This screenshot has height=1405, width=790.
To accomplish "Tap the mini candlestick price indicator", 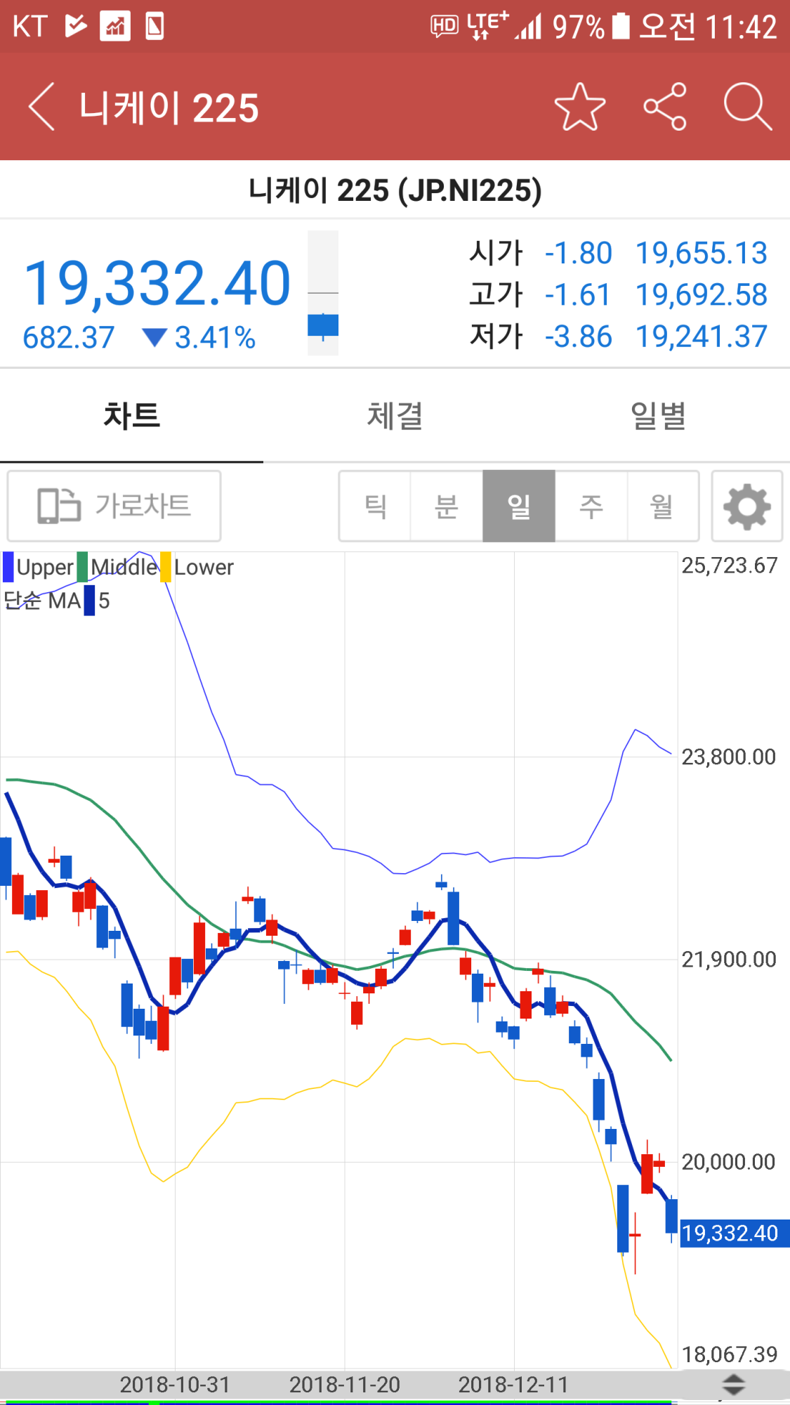I will [323, 293].
